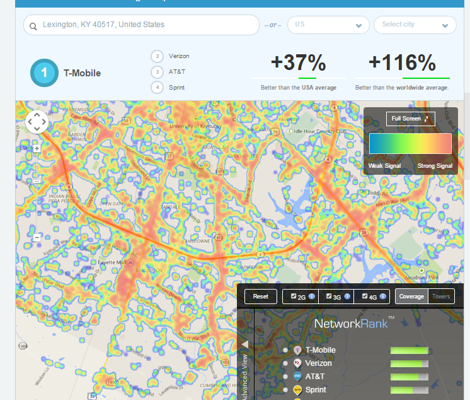This screenshot has width=470, height=400.
Task: Click the location search input field
Action: coord(141,25)
